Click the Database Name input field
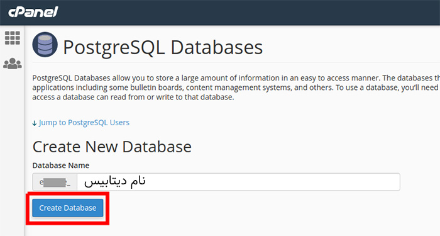 click(238, 182)
